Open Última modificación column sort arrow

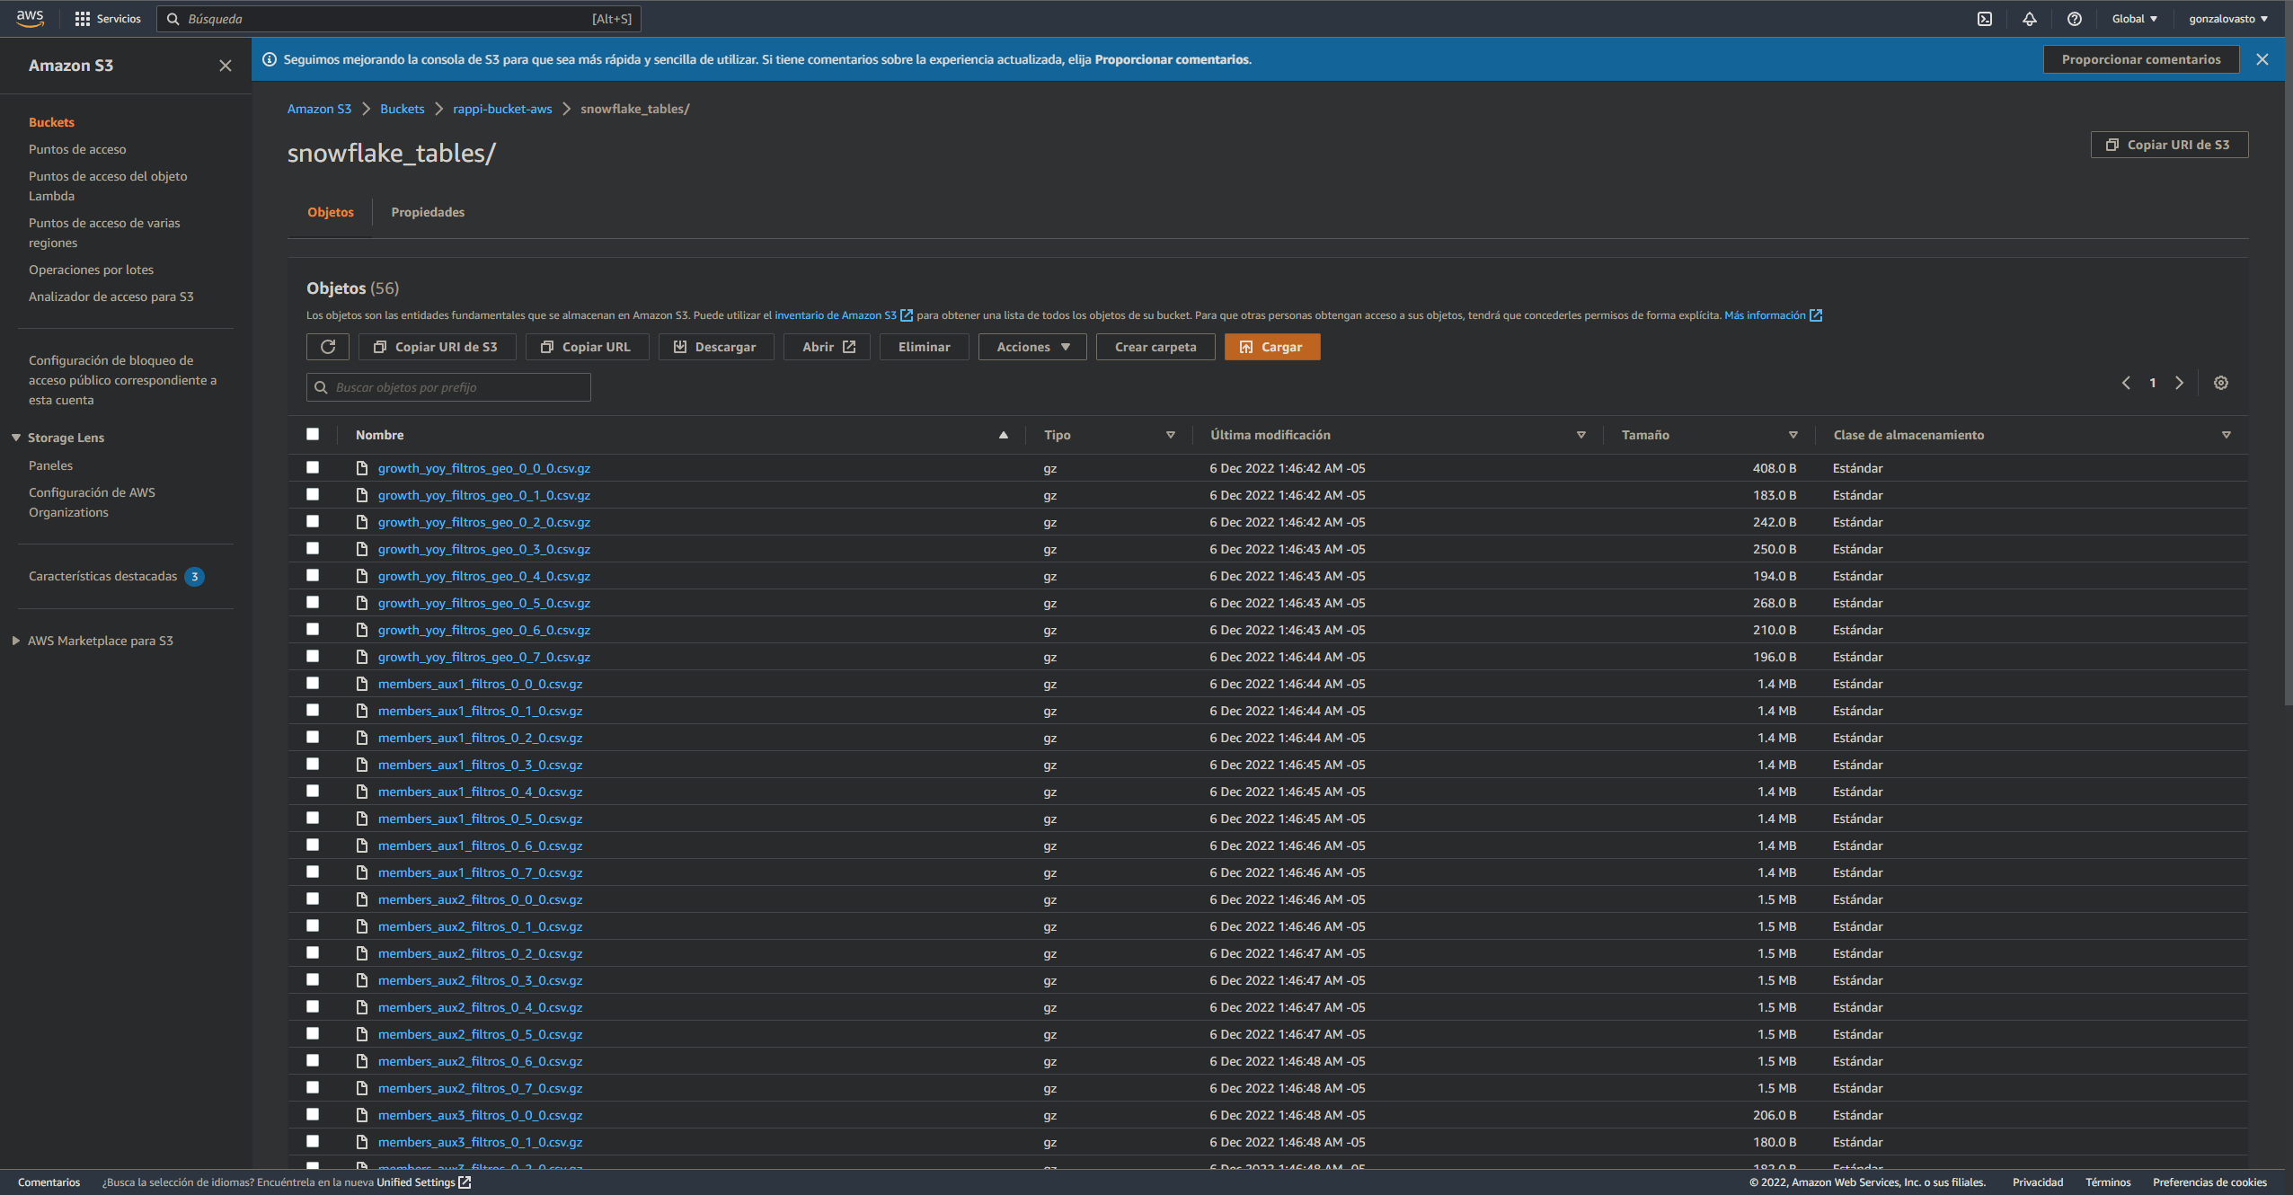click(x=1581, y=435)
